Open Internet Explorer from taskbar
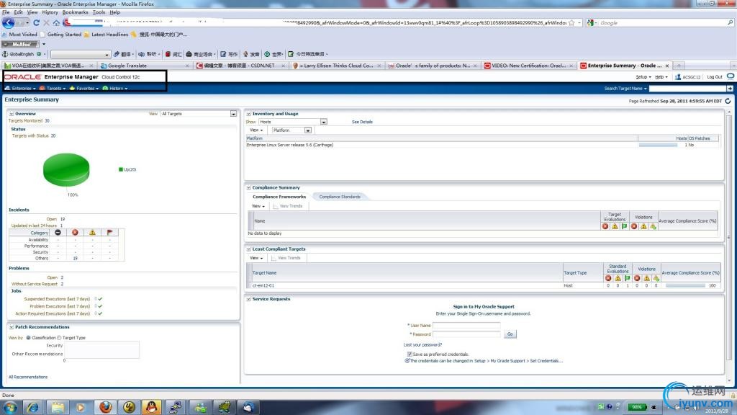Screen dimensions: 737x415 (33, 407)
